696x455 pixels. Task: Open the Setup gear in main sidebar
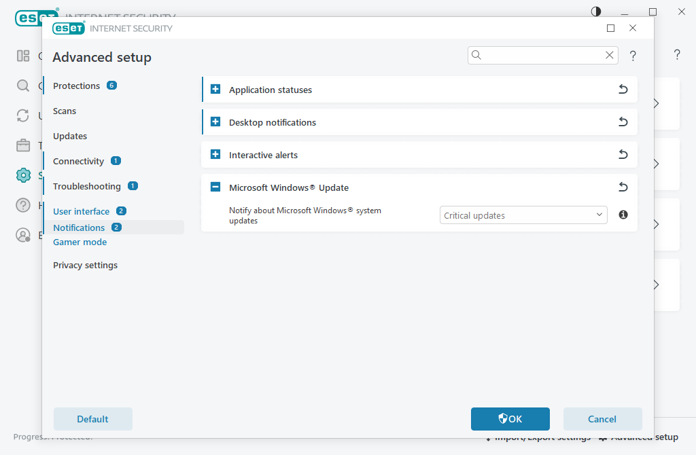point(23,175)
